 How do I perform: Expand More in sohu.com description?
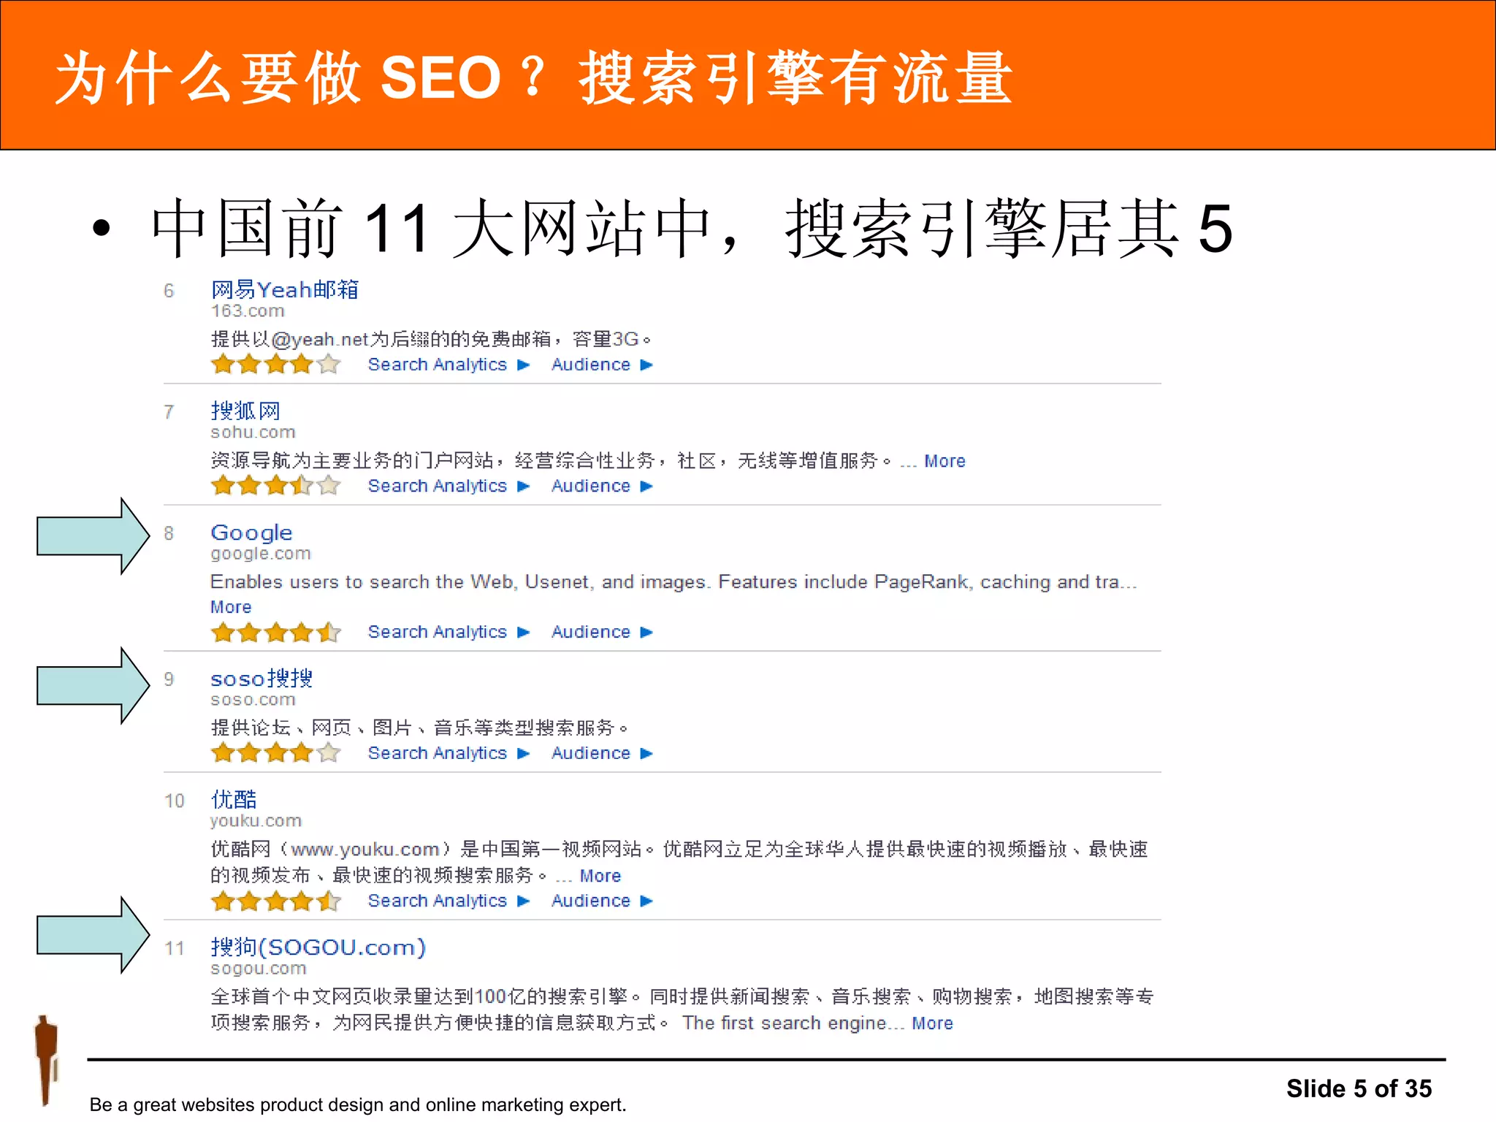pos(944,461)
